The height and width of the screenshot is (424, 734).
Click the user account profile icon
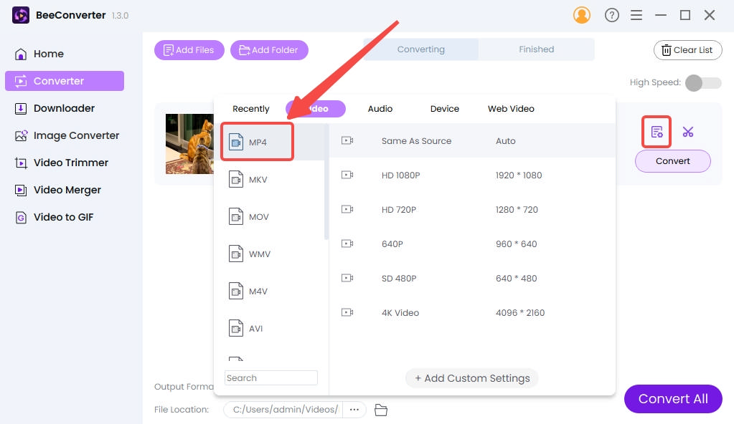(582, 15)
